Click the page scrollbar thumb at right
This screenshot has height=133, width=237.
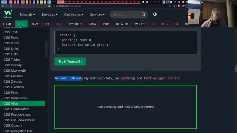[x=236, y=69]
